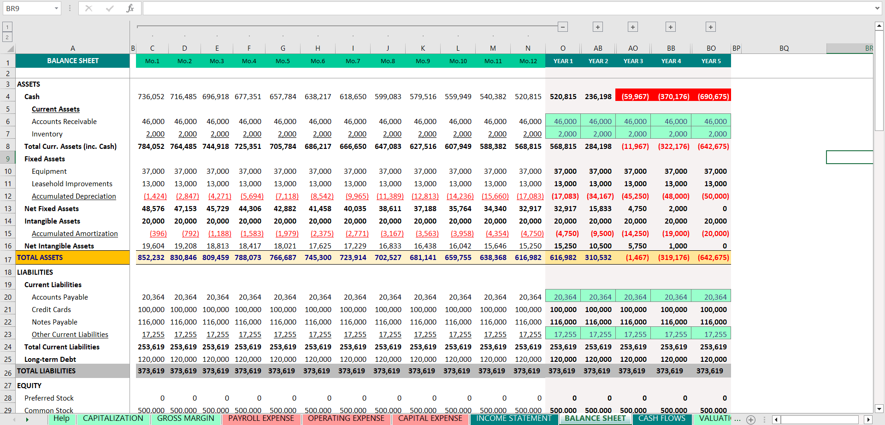
Task: Switch to the INCOME STATEMENT sheet tab
Action: 513,419
